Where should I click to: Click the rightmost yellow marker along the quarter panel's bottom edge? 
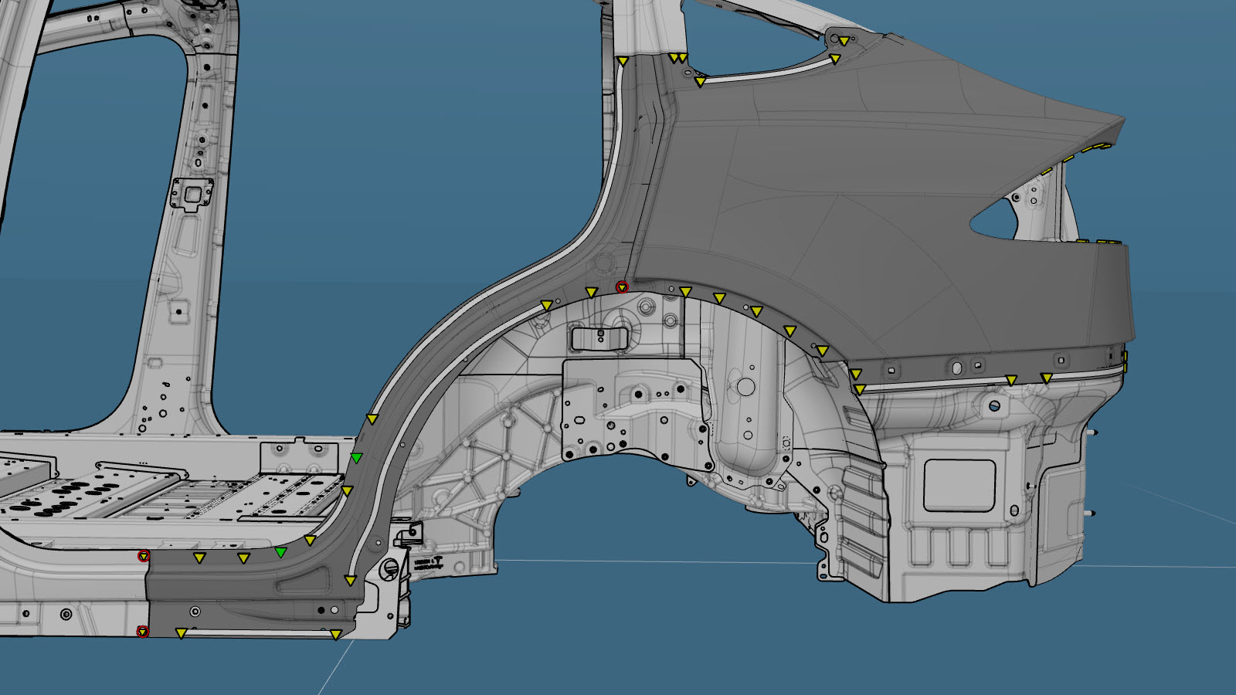coord(1046,378)
